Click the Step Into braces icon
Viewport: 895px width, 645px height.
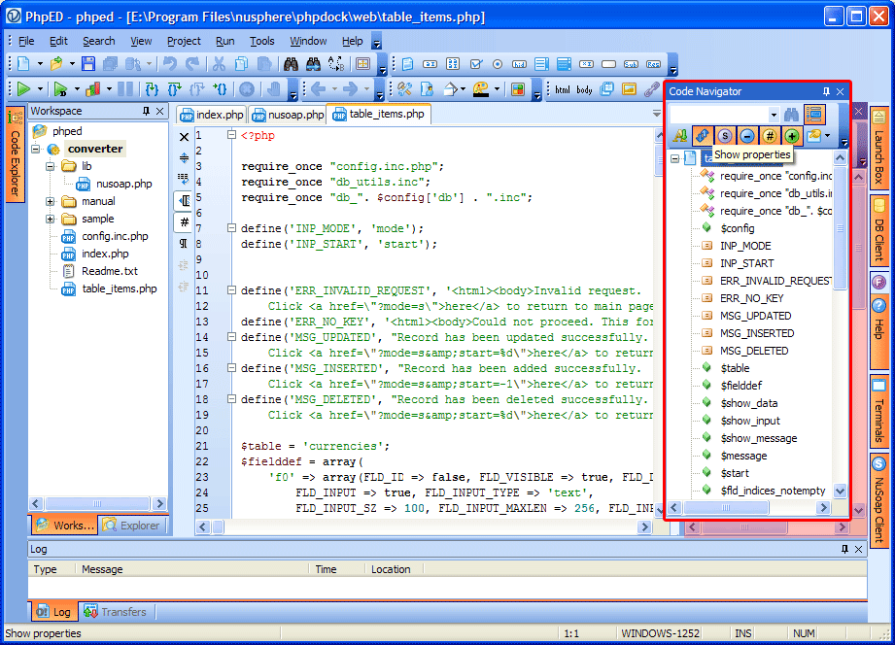click(x=152, y=89)
